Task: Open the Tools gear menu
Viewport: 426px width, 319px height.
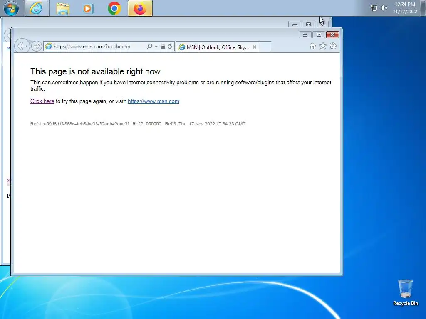Action: point(333,46)
